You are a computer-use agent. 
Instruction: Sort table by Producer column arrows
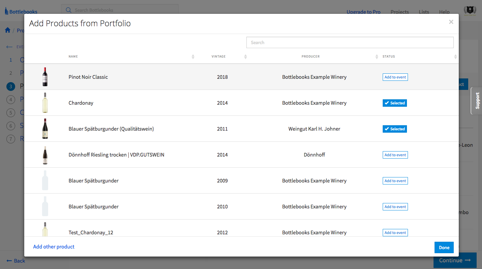click(377, 57)
